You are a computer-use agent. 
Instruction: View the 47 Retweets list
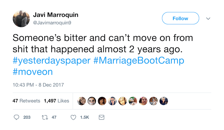tap(26, 101)
